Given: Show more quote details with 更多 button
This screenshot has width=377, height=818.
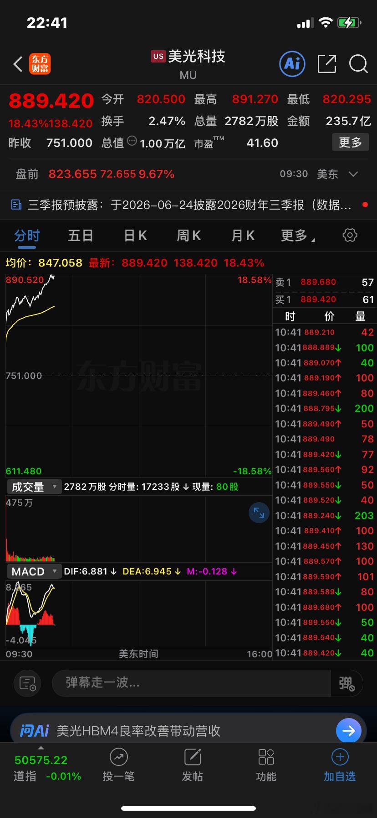Looking at the screenshot, I should tap(350, 142).
